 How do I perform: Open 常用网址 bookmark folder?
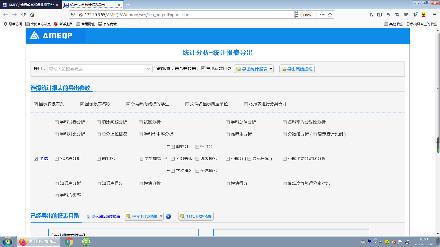[x=85, y=24]
